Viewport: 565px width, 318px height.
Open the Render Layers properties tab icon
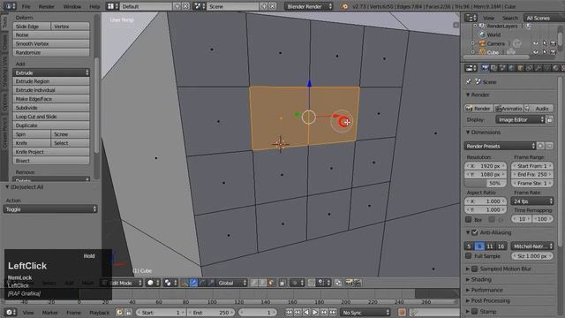493,68
